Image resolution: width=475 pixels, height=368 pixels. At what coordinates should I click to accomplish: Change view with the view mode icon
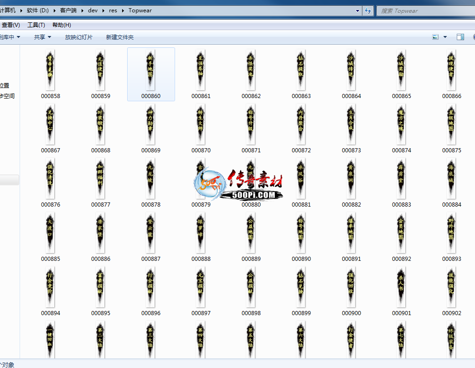(435, 37)
